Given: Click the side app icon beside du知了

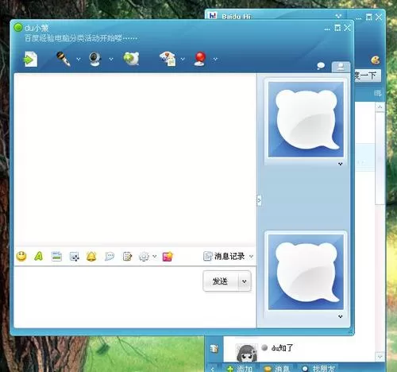Looking at the screenshot, I should coord(214,349).
